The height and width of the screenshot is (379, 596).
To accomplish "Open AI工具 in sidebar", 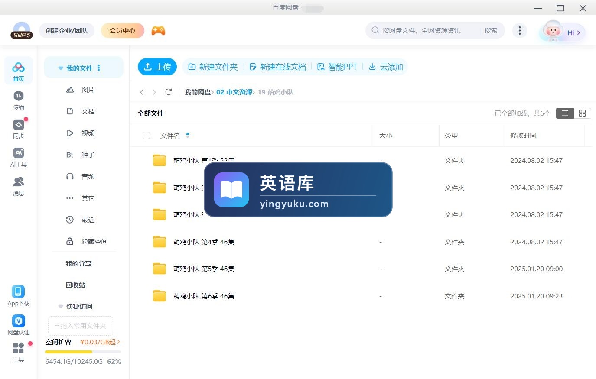I will click(18, 158).
